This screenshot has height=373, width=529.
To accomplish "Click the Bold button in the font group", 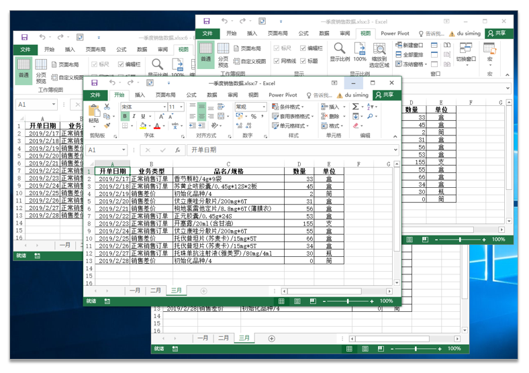I will tap(125, 116).
